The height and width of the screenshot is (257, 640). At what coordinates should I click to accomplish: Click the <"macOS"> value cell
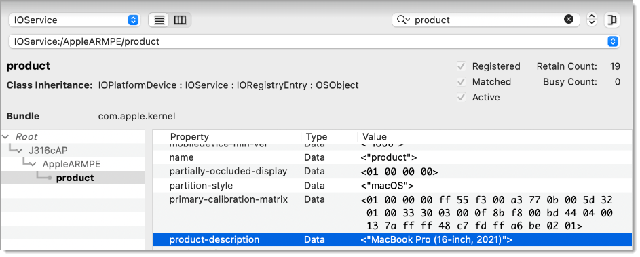click(x=387, y=186)
